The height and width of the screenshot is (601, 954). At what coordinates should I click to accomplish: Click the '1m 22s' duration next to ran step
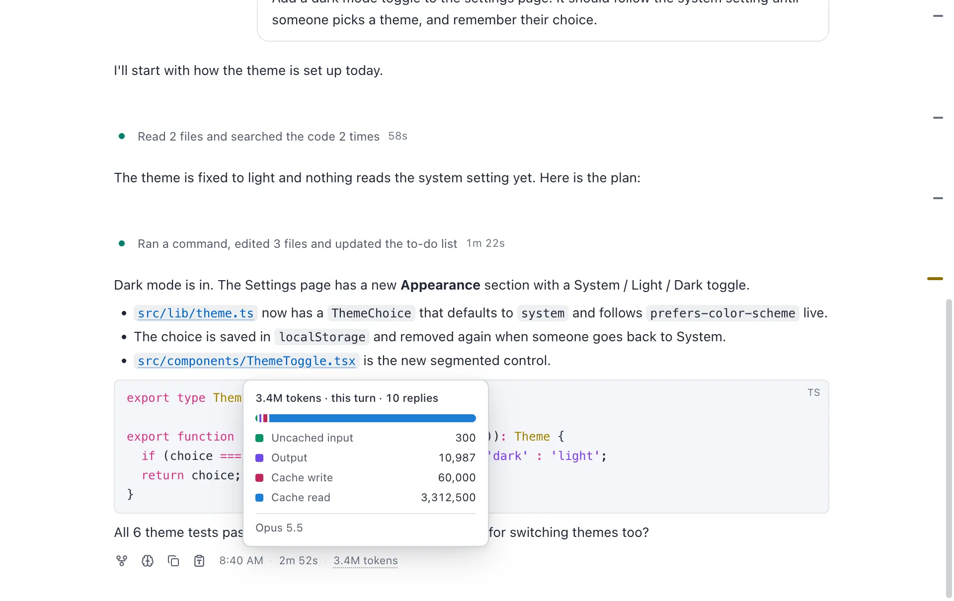(485, 243)
